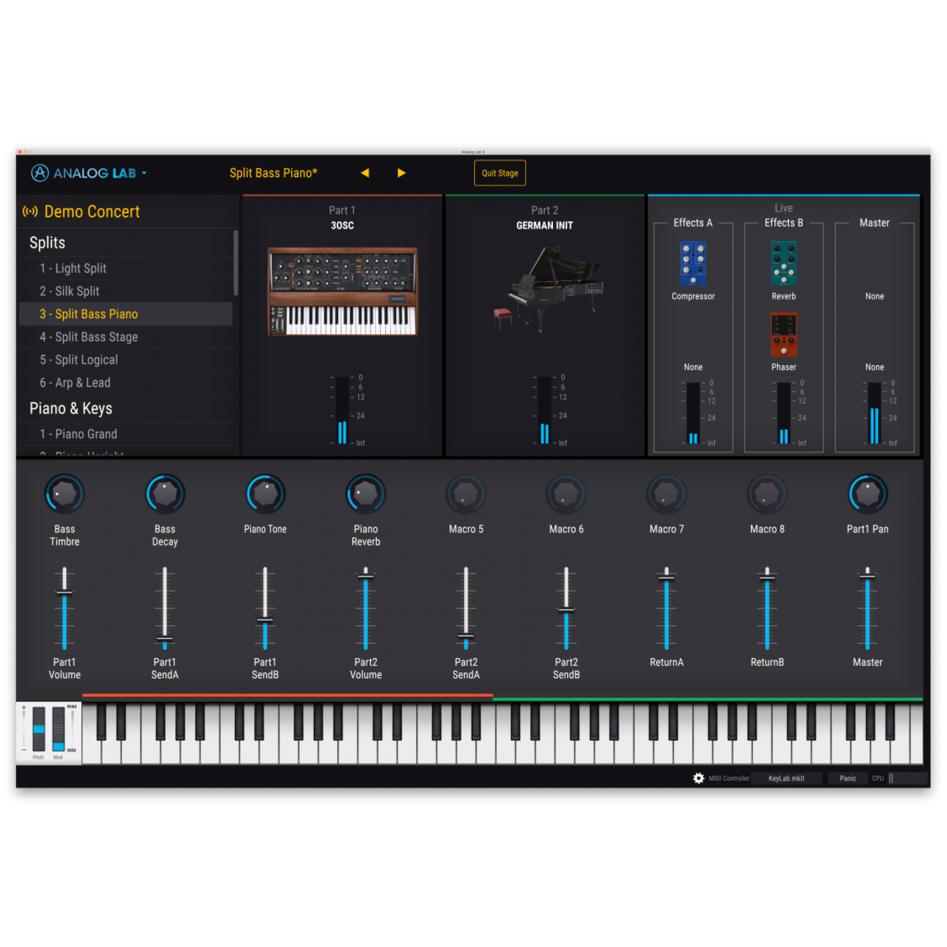Click the Arturia Analog Lab logo icon
Screen dimensions: 947x947
(40, 173)
